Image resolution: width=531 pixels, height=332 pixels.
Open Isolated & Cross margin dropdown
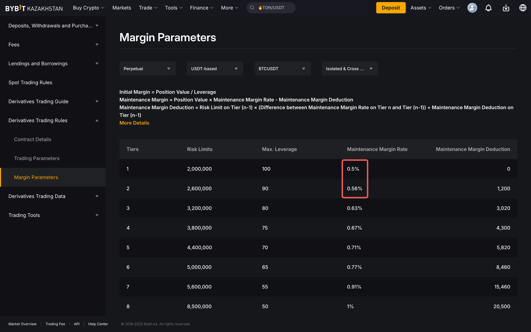(350, 69)
